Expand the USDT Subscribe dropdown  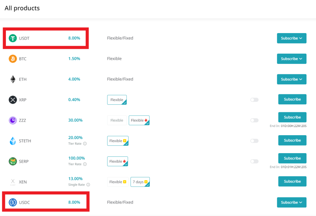291,38
